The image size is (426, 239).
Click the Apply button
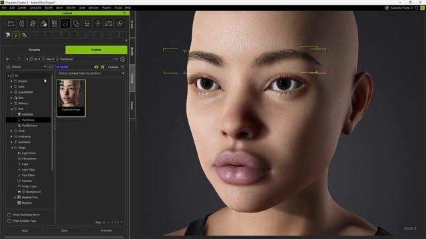click(x=25, y=230)
